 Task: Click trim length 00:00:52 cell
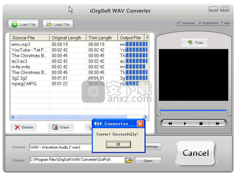pyautogui.click(x=96, y=84)
